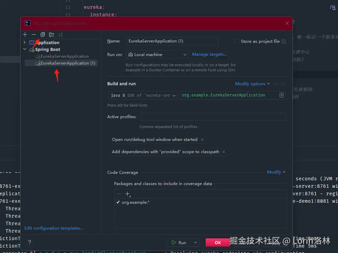Enable Store as project file

click(x=237, y=41)
